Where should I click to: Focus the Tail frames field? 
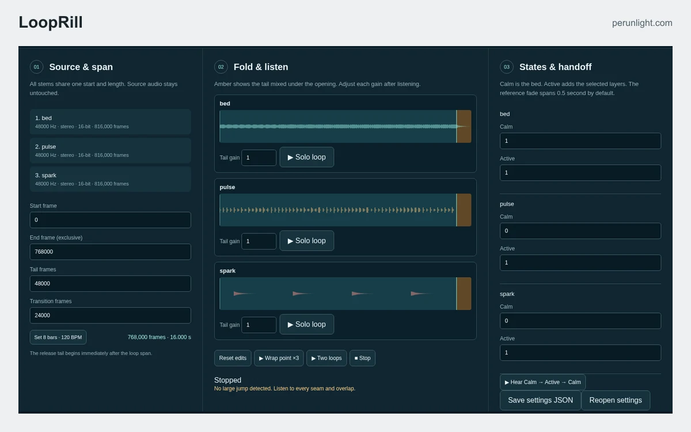coord(111,283)
